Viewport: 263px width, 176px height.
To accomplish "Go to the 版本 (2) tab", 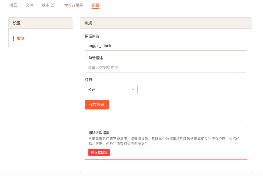I will coord(49,5).
